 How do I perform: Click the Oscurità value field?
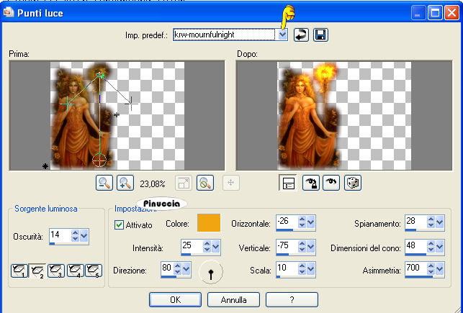60,235
